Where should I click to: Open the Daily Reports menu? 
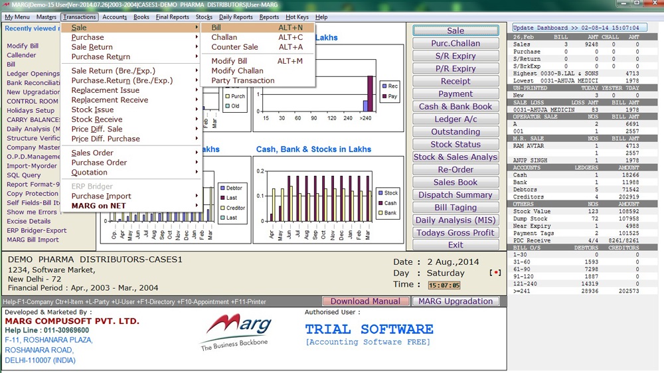[x=236, y=17]
